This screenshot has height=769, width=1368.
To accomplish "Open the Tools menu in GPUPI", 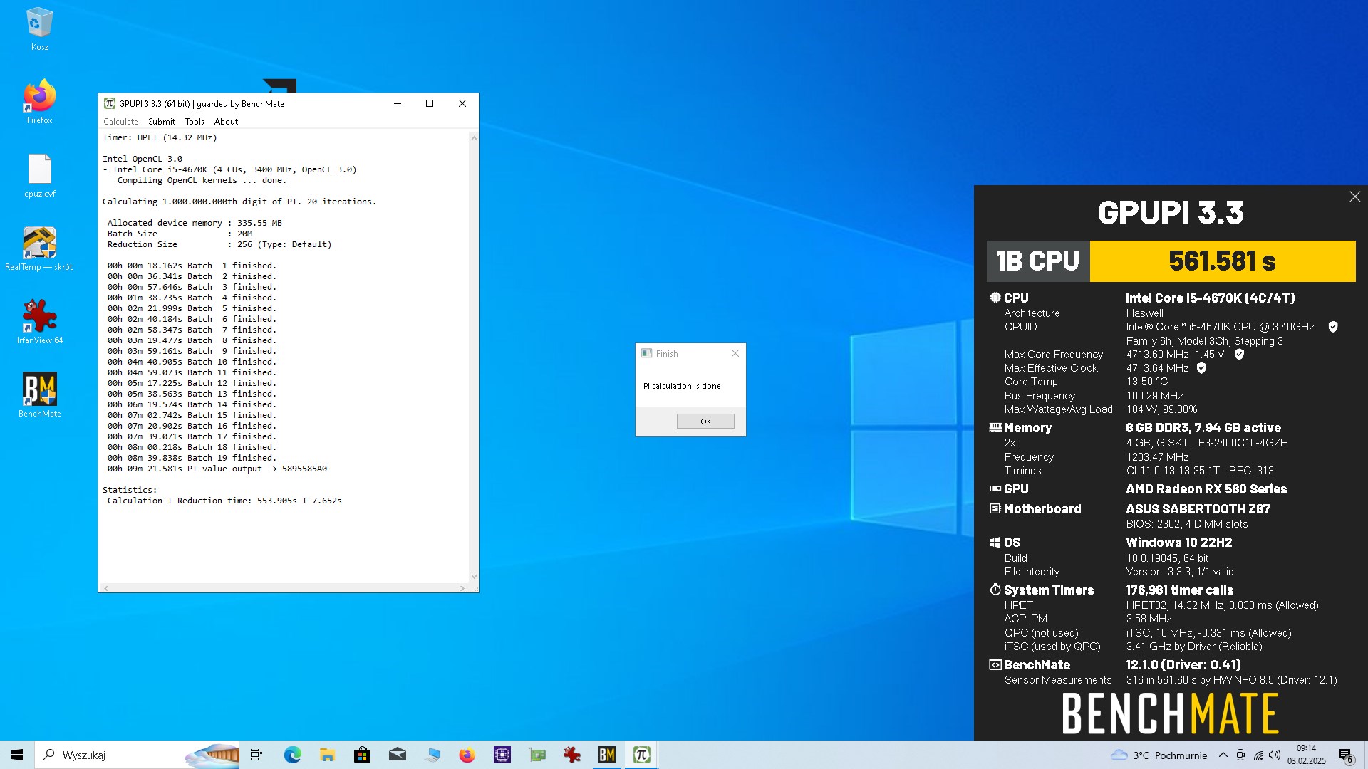I will [195, 122].
